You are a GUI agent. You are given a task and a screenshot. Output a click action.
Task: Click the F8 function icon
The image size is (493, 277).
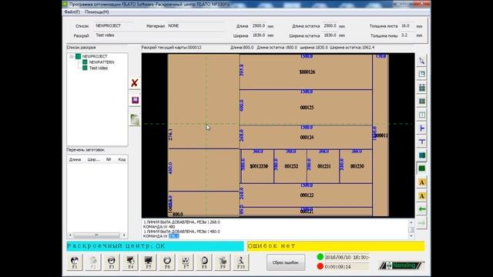click(x=204, y=262)
